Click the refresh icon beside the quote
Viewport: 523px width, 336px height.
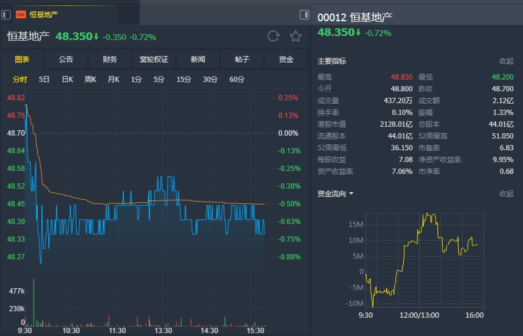[x=273, y=37]
